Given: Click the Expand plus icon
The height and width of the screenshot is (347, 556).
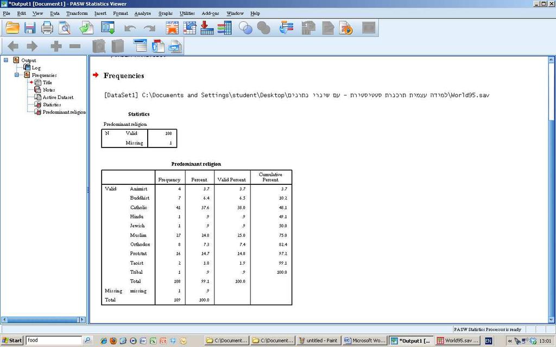Looking at the screenshot, I should coord(56,46).
